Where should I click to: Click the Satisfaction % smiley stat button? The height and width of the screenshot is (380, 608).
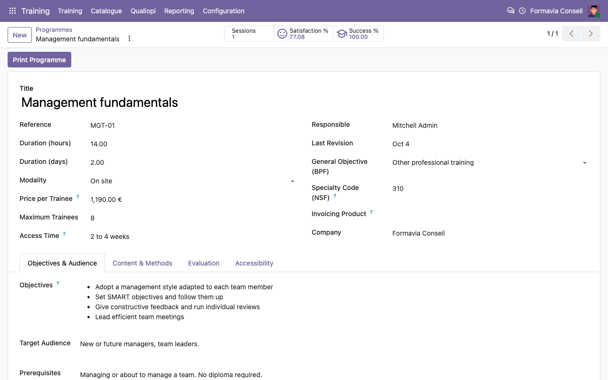[x=304, y=34]
